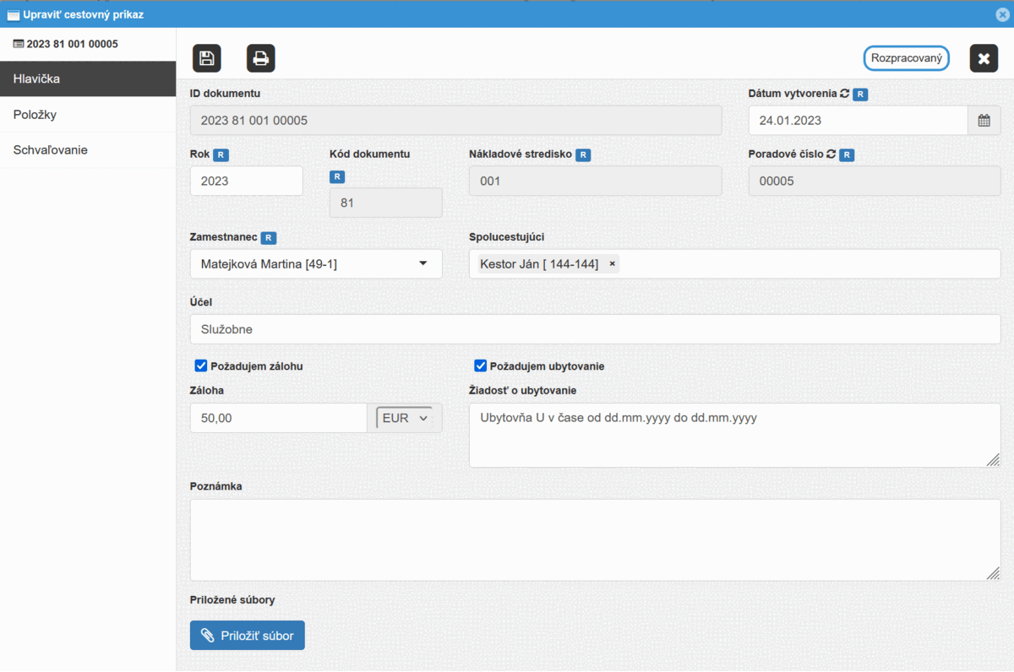Toggle Požadujem ubytovanie checkbox
1014x672 pixels.
point(480,366)
